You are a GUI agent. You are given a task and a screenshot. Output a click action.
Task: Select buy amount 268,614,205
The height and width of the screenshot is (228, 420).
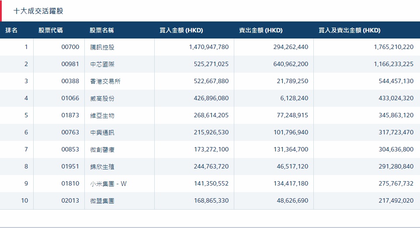[212, 116]
